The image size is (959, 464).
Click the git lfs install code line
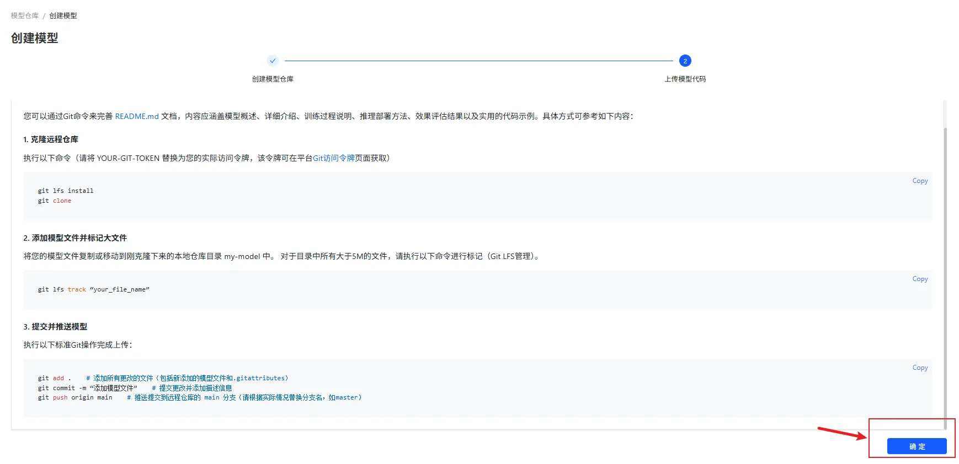click(x=66, y=191)
